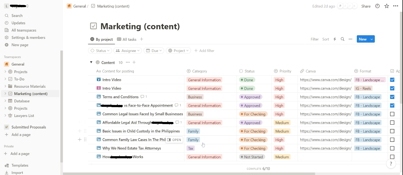The width and height of the screenshot is (403, 175).
Task: Open Canva link in Terms and Conditions row
Action: [325, 97]
